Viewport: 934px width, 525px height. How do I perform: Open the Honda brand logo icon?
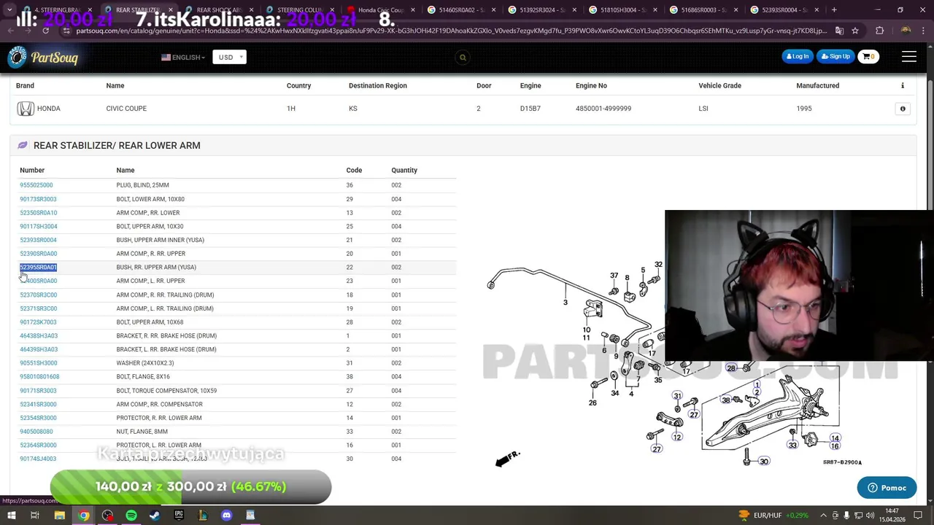tap(26, 109)
